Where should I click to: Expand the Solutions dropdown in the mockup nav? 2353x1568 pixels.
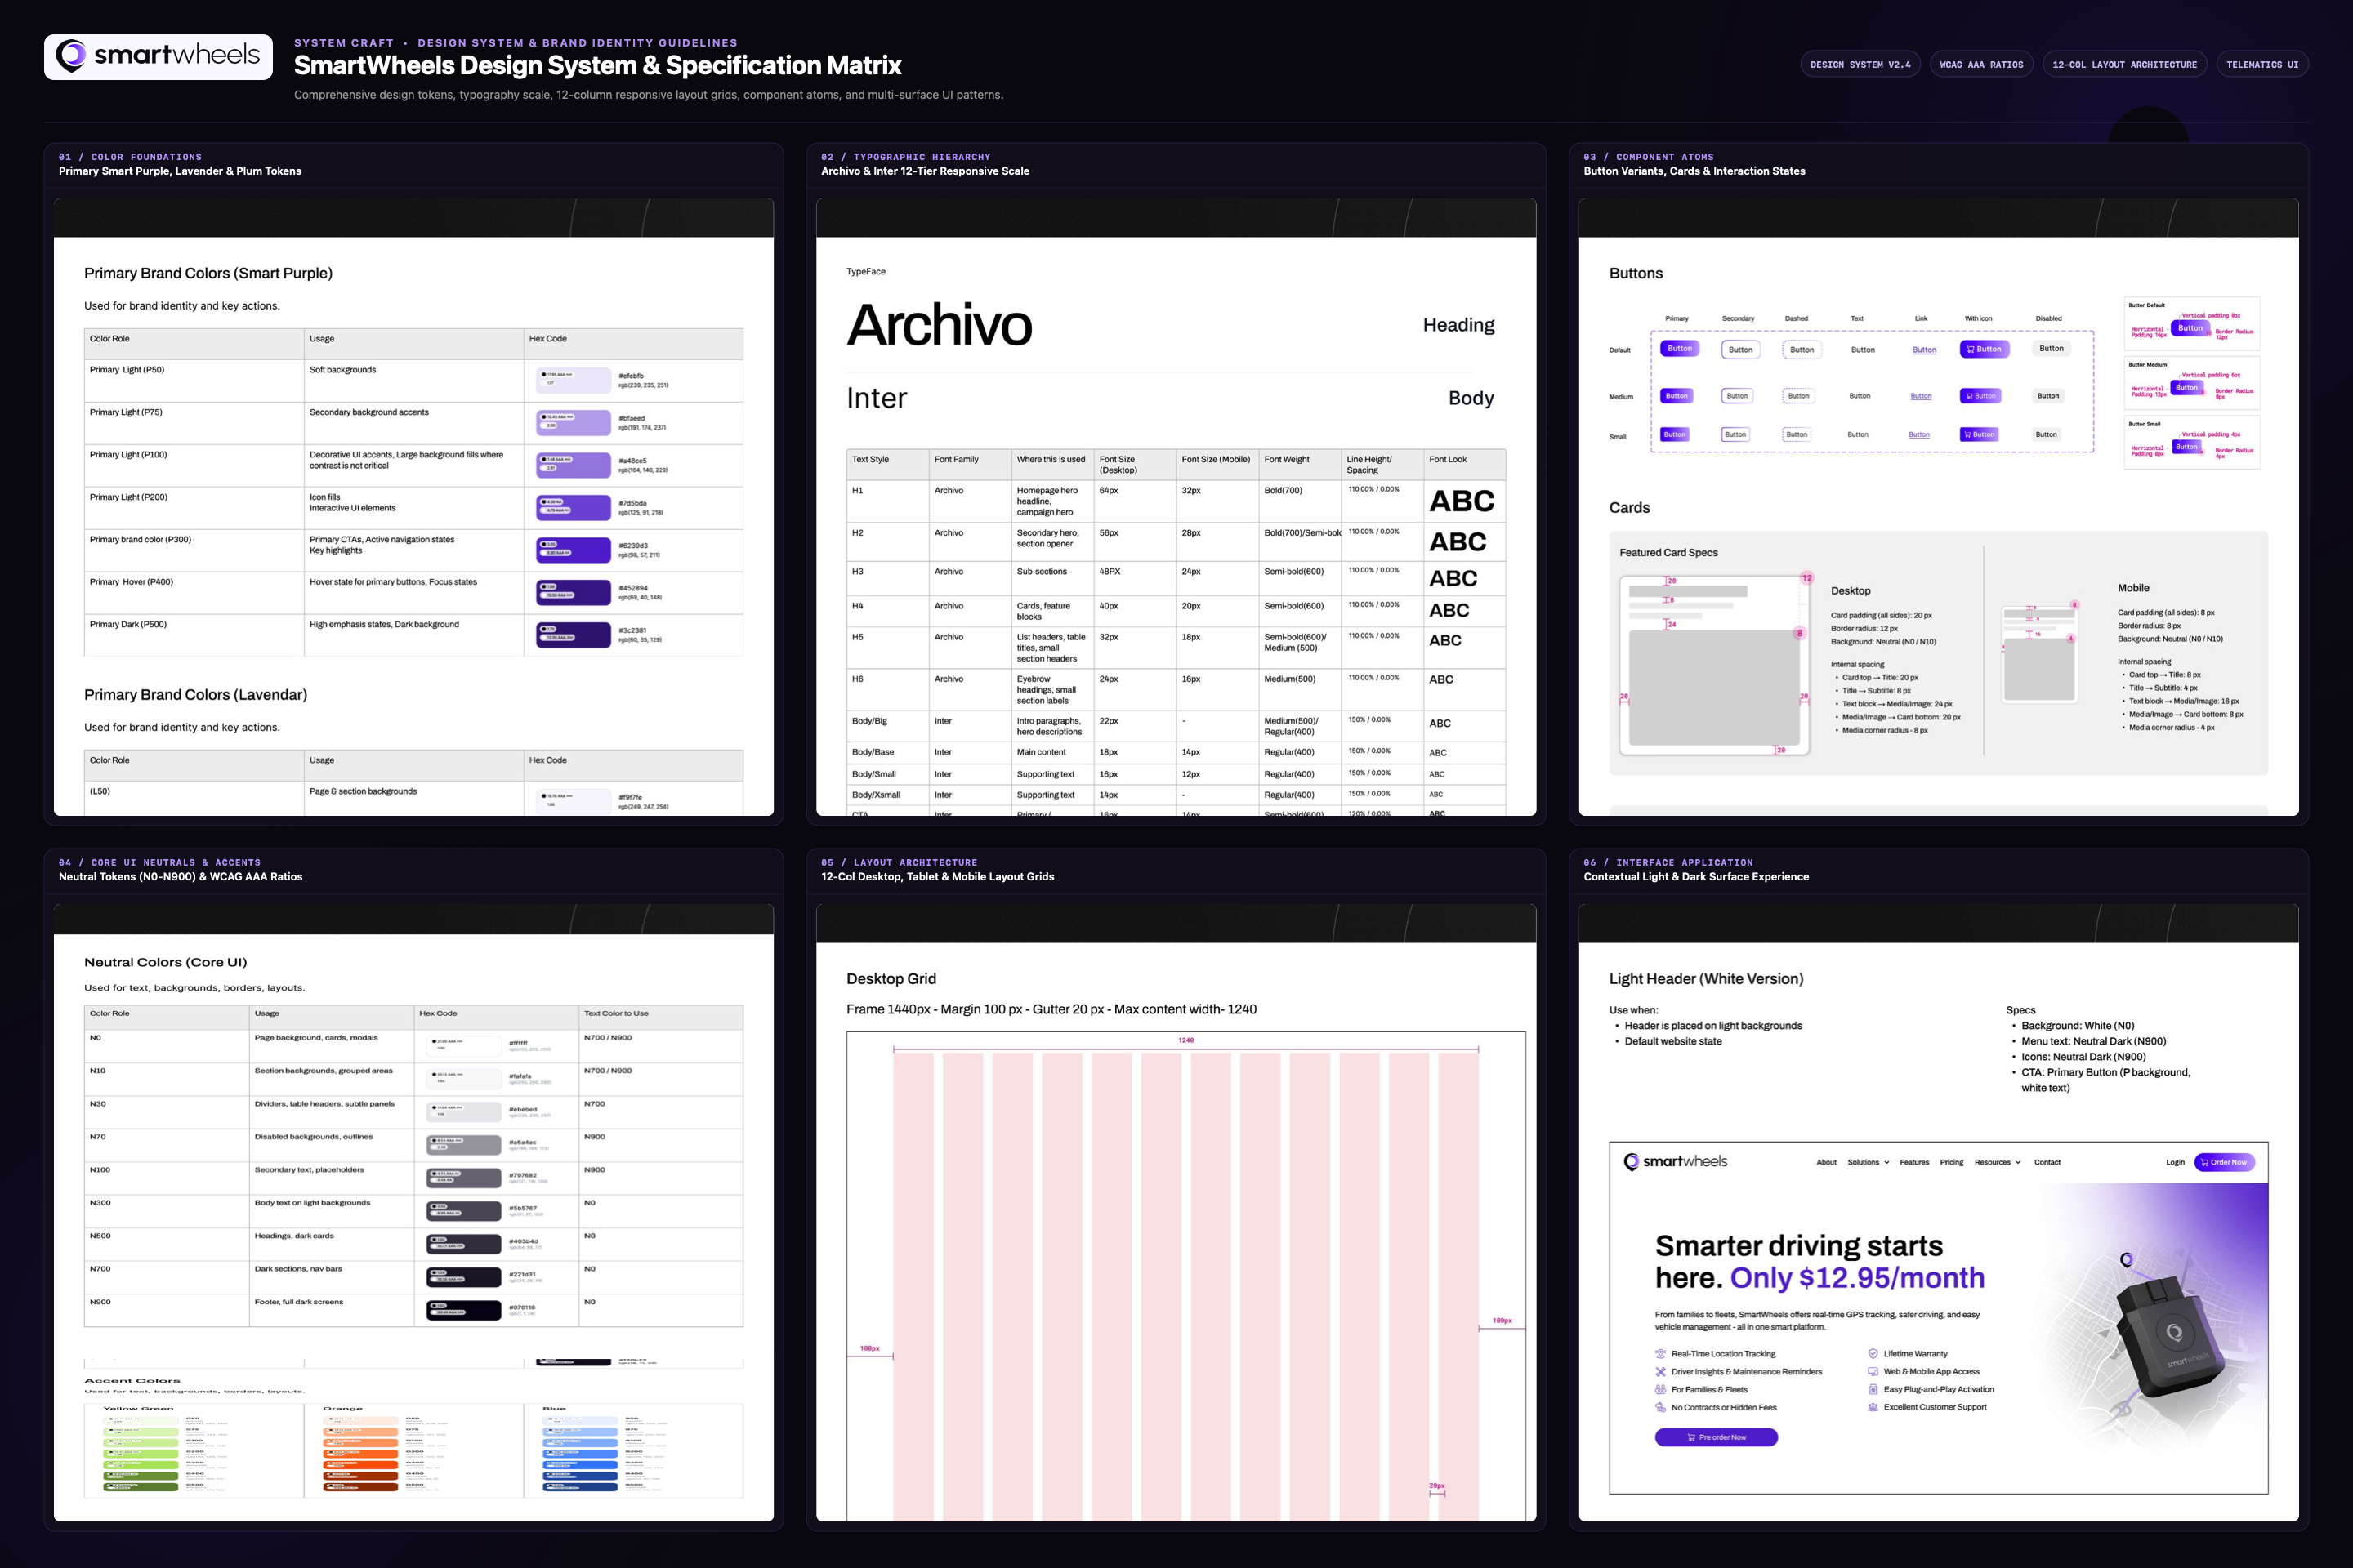pos(1869,1162)
